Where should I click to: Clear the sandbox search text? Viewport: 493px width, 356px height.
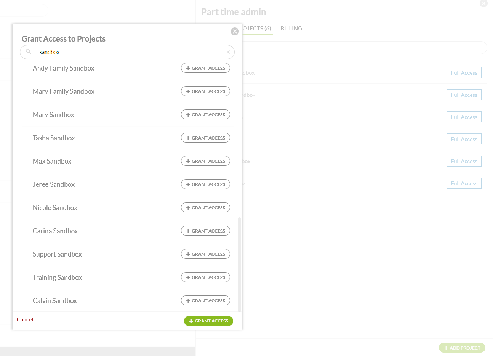pos(228,52)
